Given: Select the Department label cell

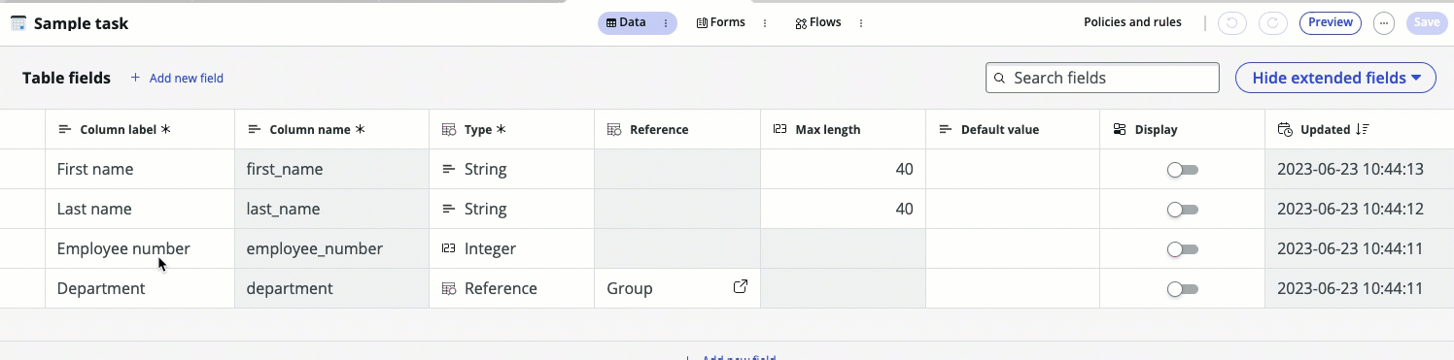Looking at the screenshot, I should point(140,288).
